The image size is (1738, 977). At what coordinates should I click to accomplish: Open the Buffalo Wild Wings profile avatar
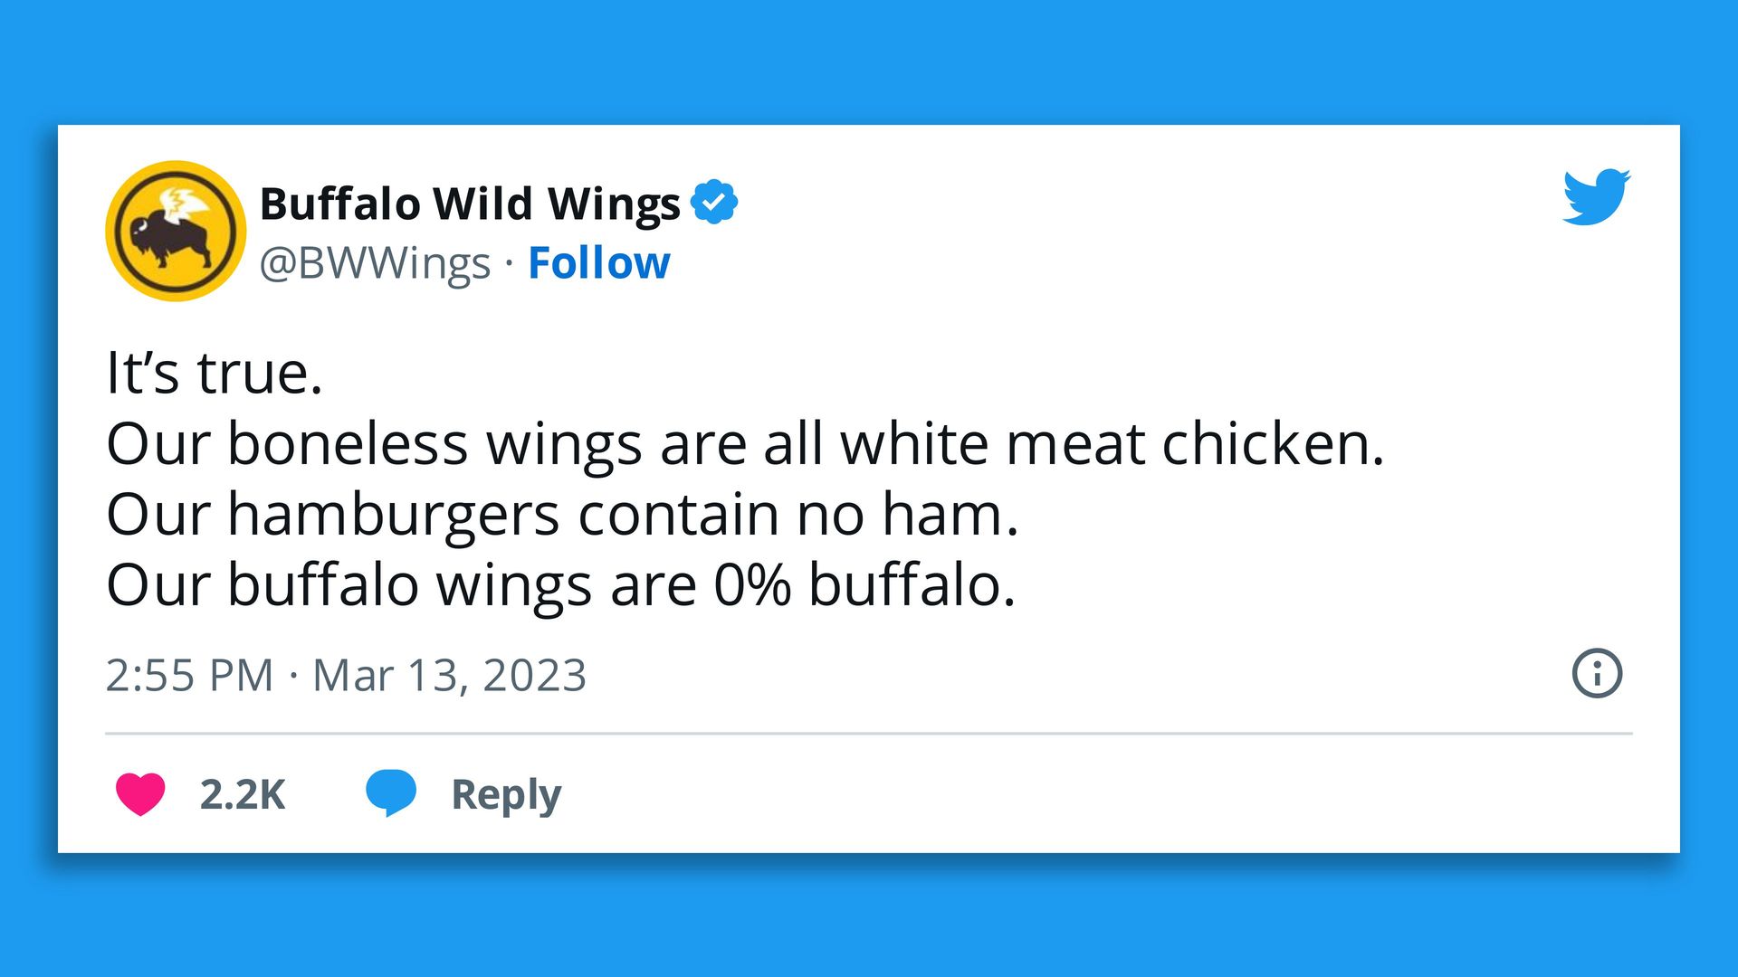click(176, 231)
